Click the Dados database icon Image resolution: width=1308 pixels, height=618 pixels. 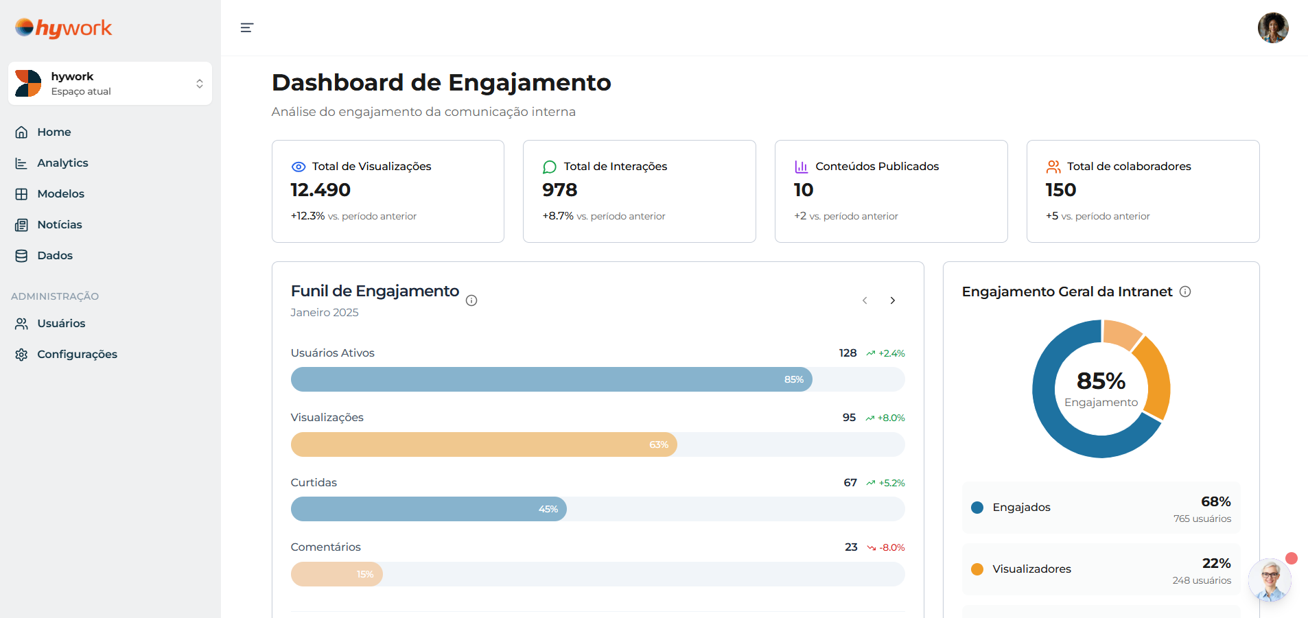[22, 256]
